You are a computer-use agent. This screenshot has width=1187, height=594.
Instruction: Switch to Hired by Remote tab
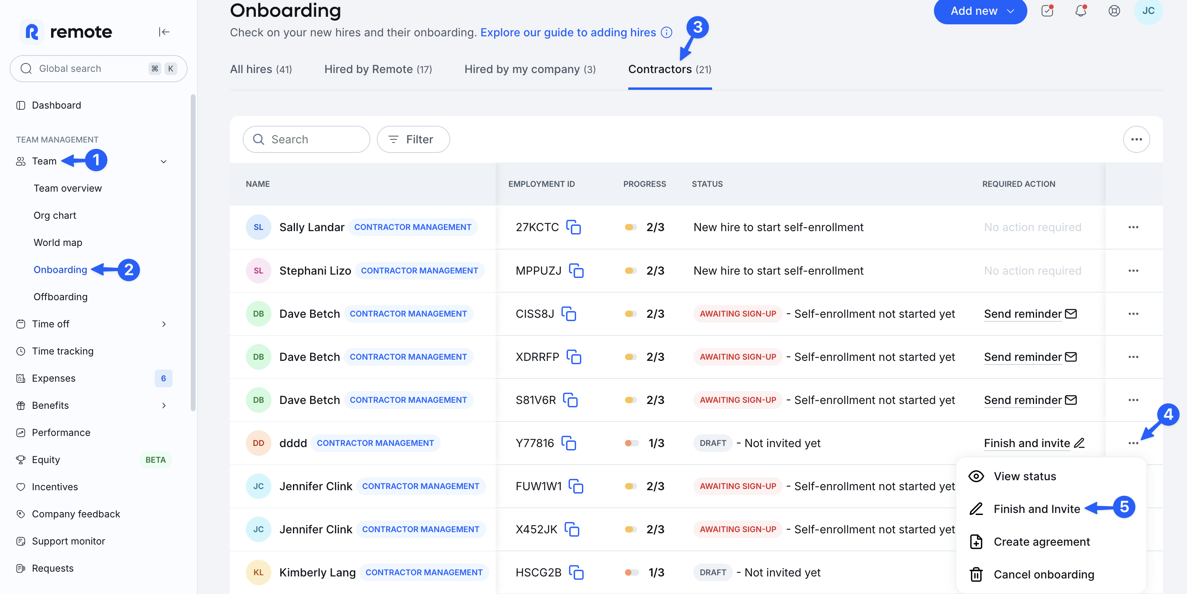pos(378,69)
